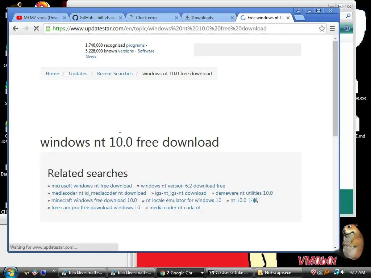Stop loading the page
371x278 pixels.
pos(36,29)
